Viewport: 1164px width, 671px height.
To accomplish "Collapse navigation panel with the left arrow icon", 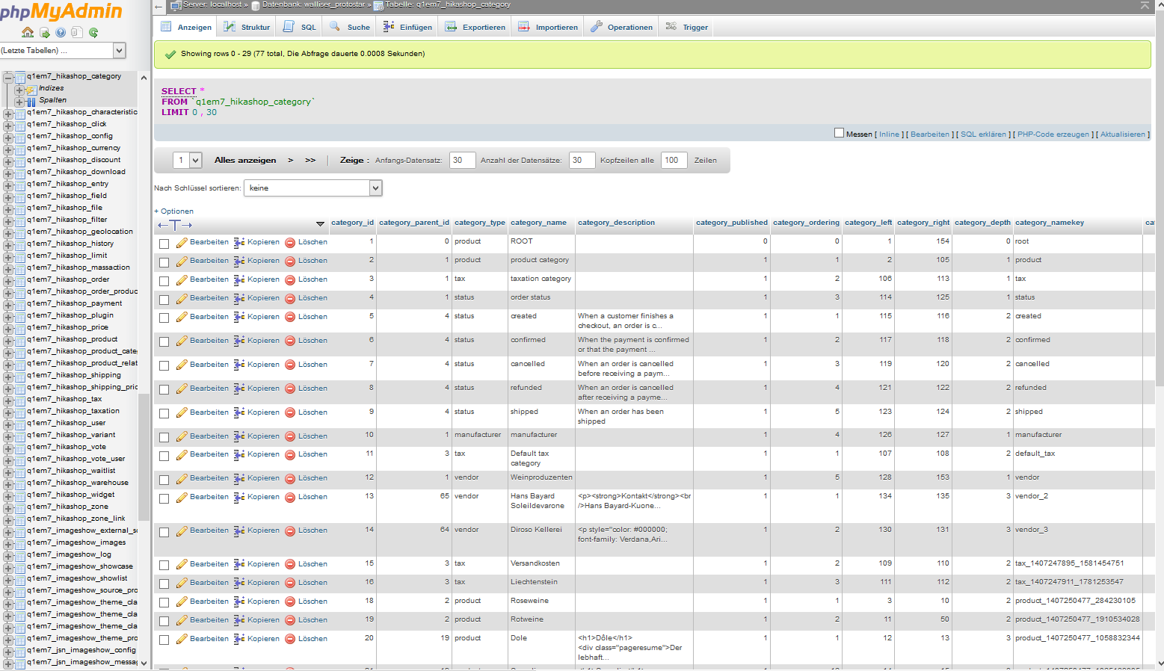I will [x=158, y=6].
